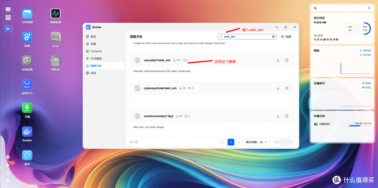Go to 容器 in Docker sidebar
Viewport: 378px width, 188px height.
tap(104, 44)
